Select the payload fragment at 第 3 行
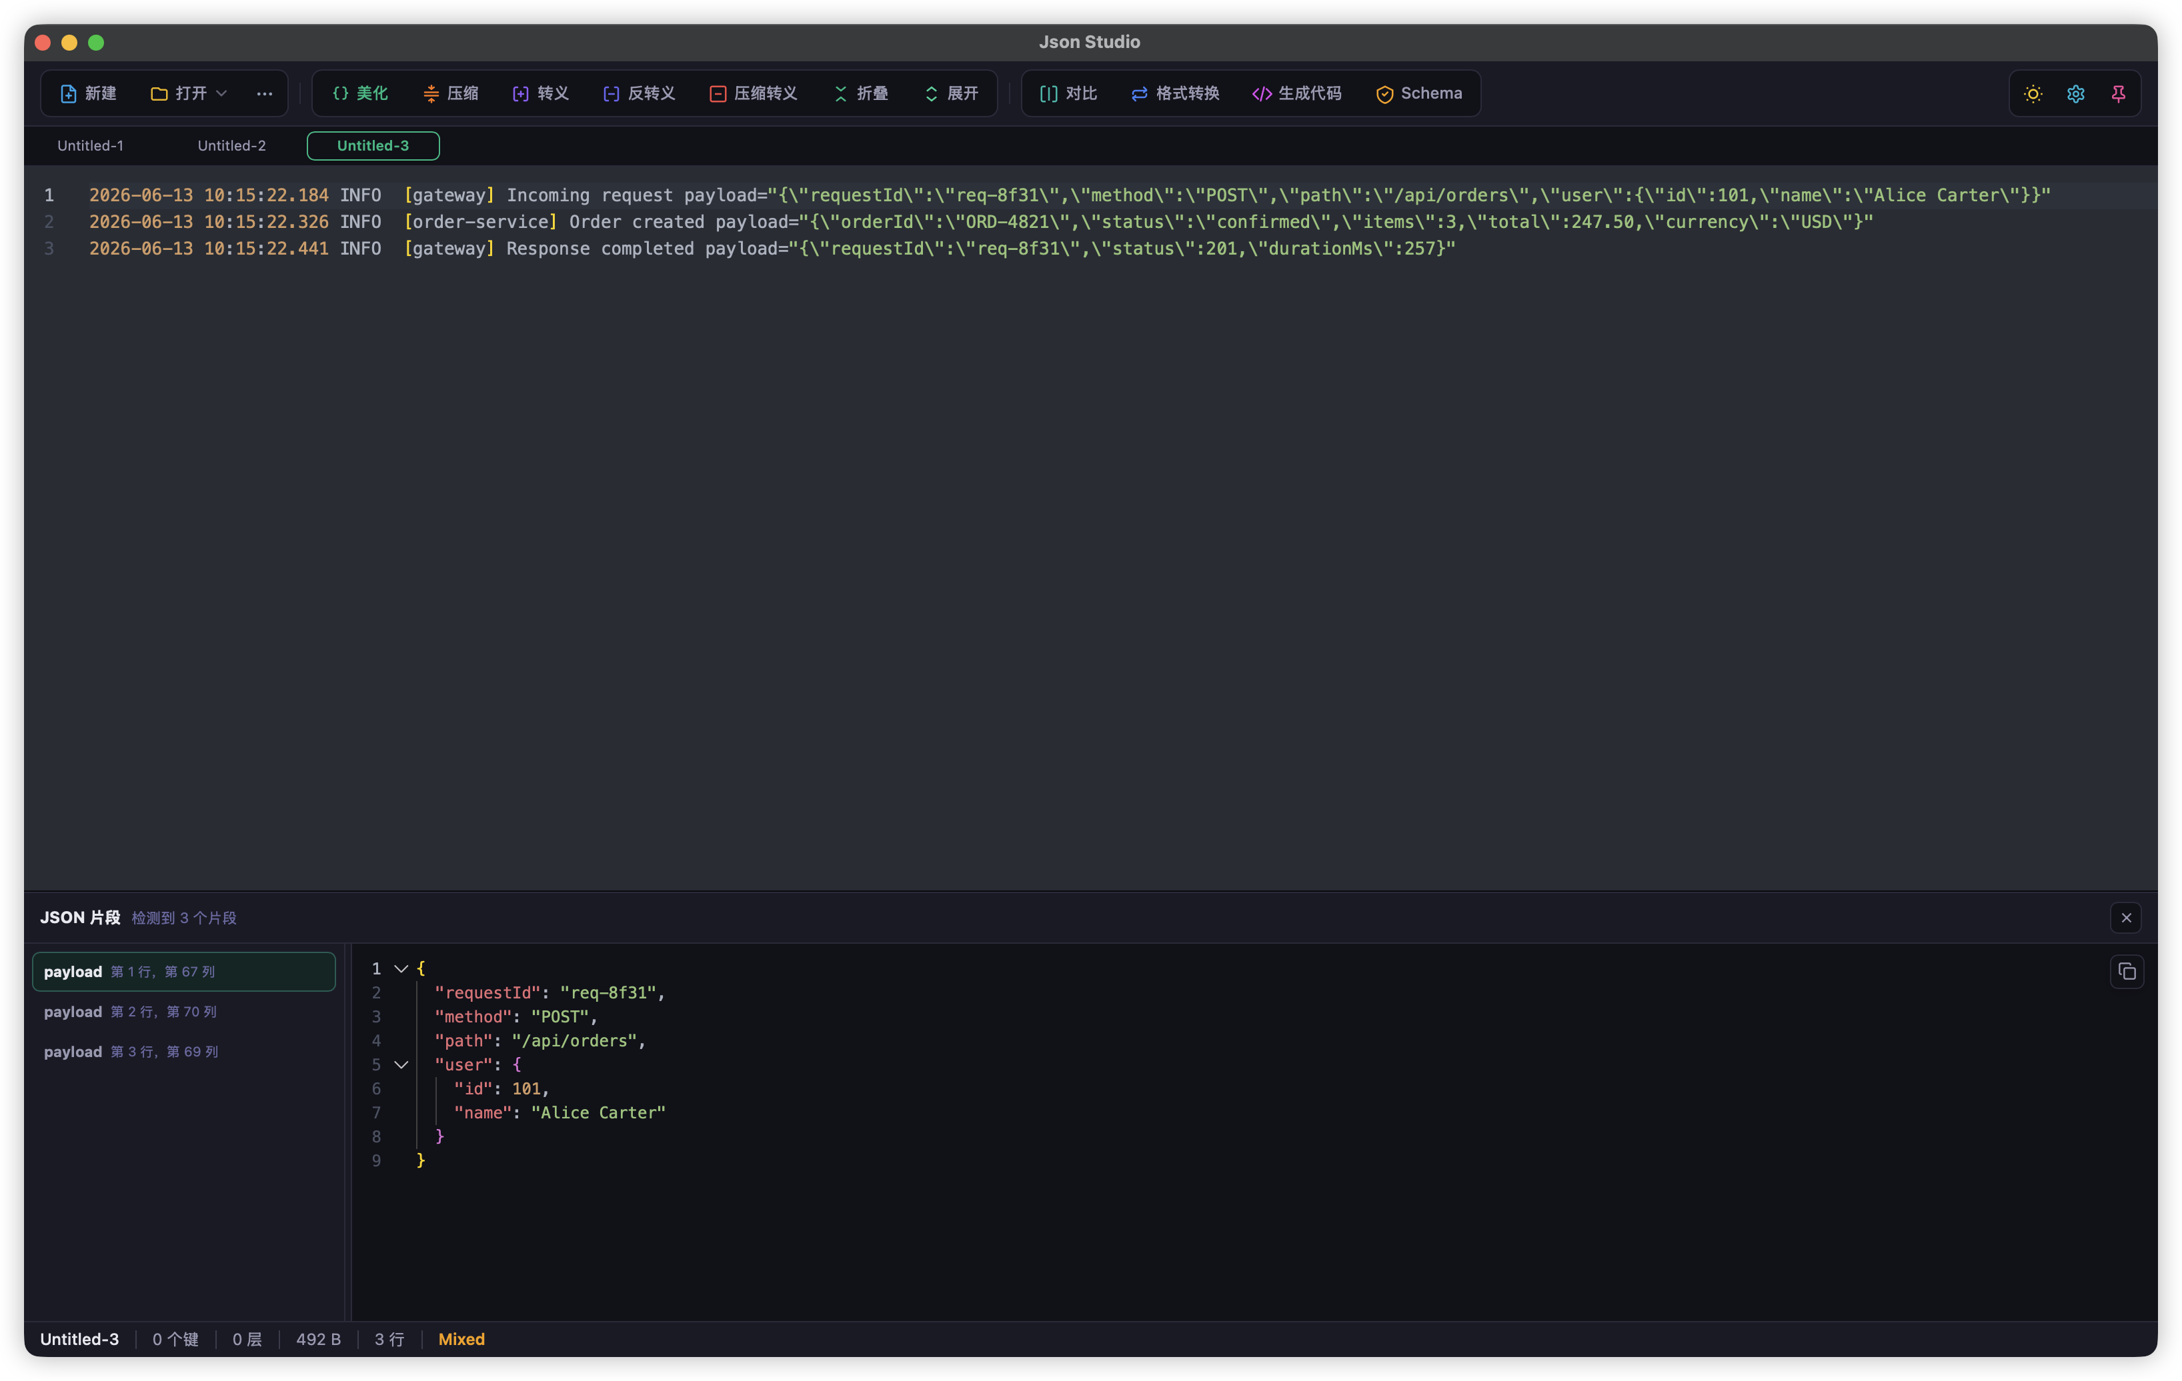 (184, 1051)
